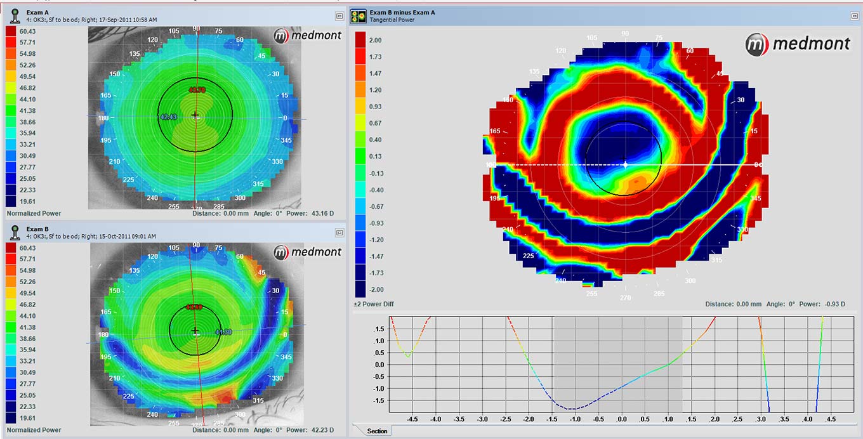Image resolution: width=863 pixels, height=439 pixels.
Task: Switch to the Section tab
Action: tap(376, 431)
